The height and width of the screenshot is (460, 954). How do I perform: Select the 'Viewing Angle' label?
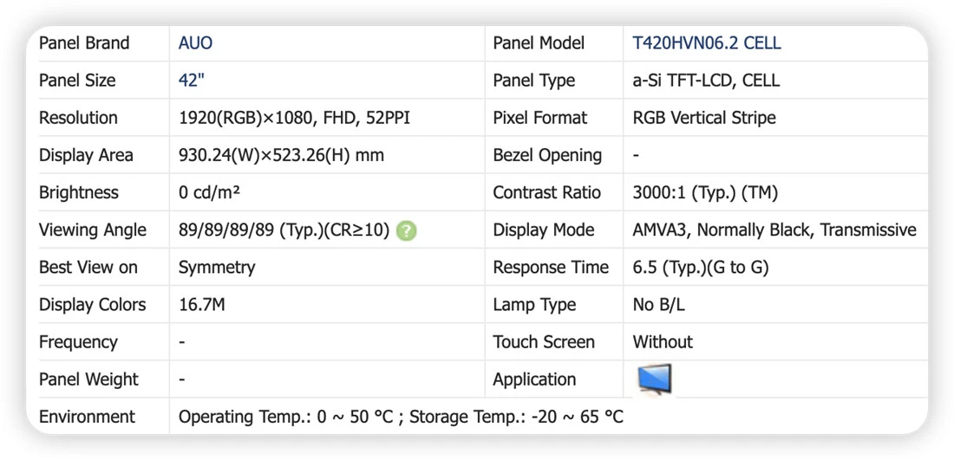93,230
